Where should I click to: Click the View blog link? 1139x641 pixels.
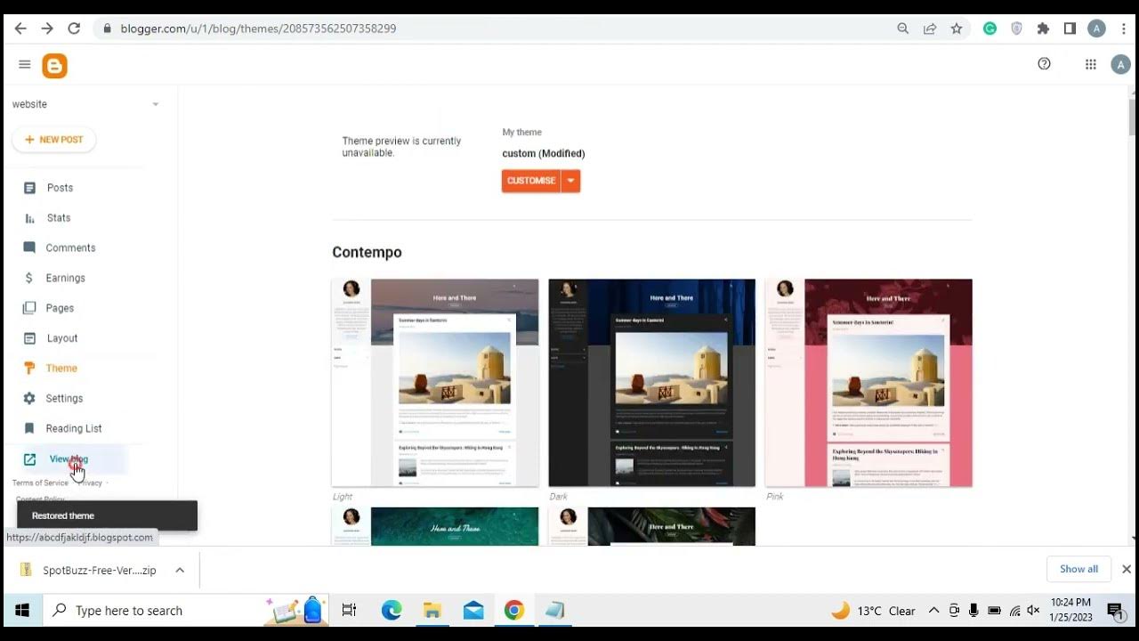click(x=69, y=459)
